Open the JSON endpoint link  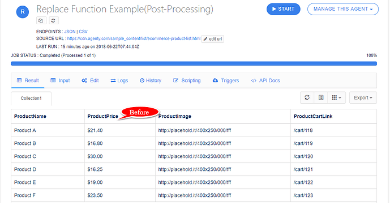coord(70,32)
